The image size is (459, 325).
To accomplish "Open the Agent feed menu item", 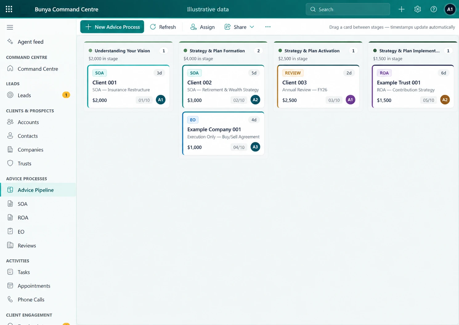I will (38, 42).
